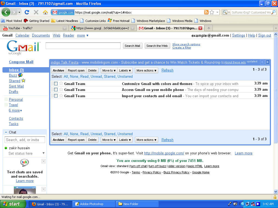Expand the 6 more labels list
Viewport: 278px width, 208px height.
click(x=15, y=110)
